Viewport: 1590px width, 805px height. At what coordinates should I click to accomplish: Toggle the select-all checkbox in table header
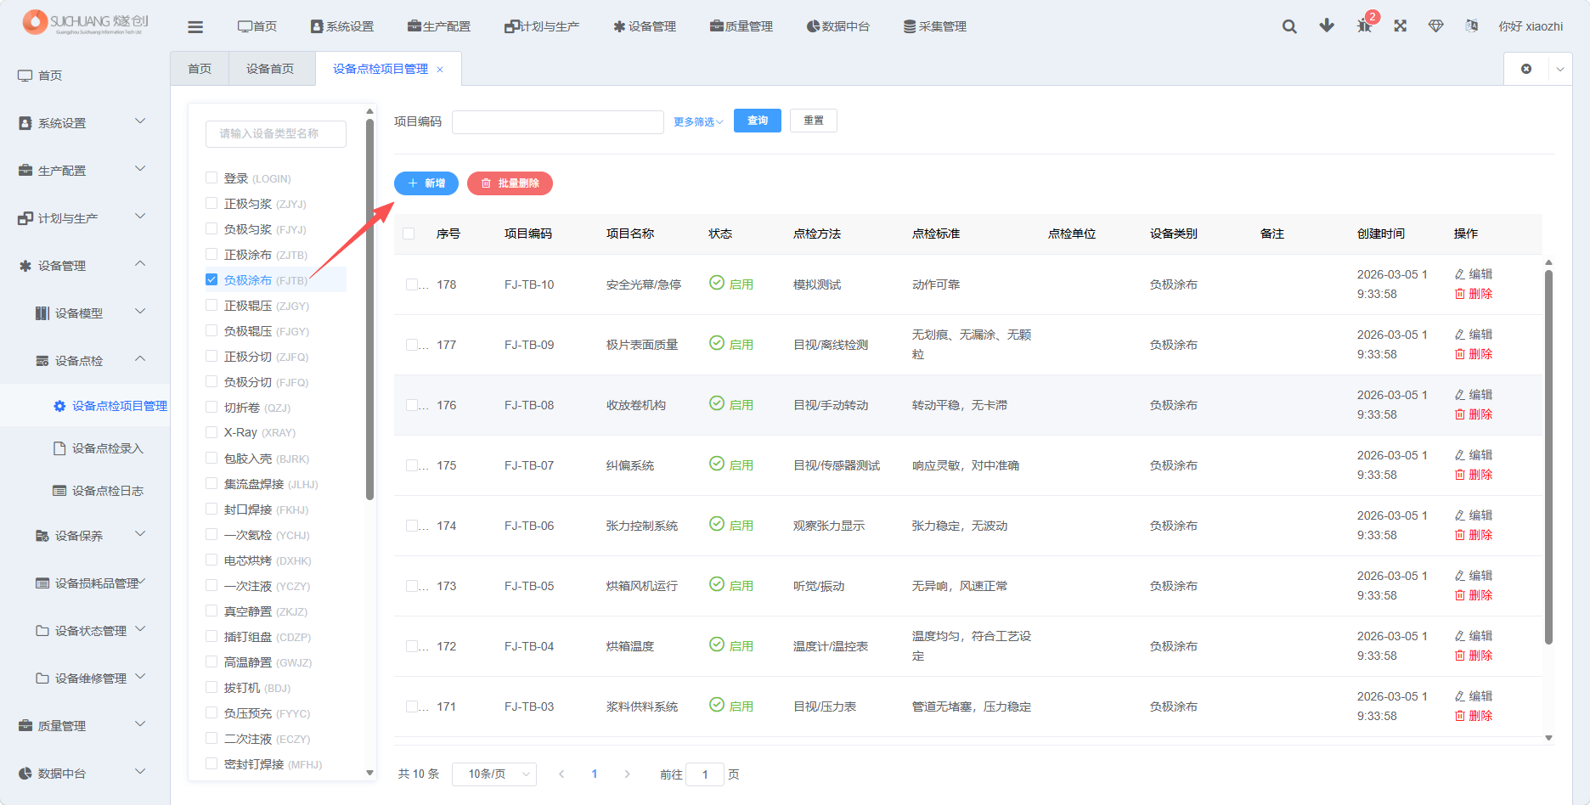click(409, 234)
